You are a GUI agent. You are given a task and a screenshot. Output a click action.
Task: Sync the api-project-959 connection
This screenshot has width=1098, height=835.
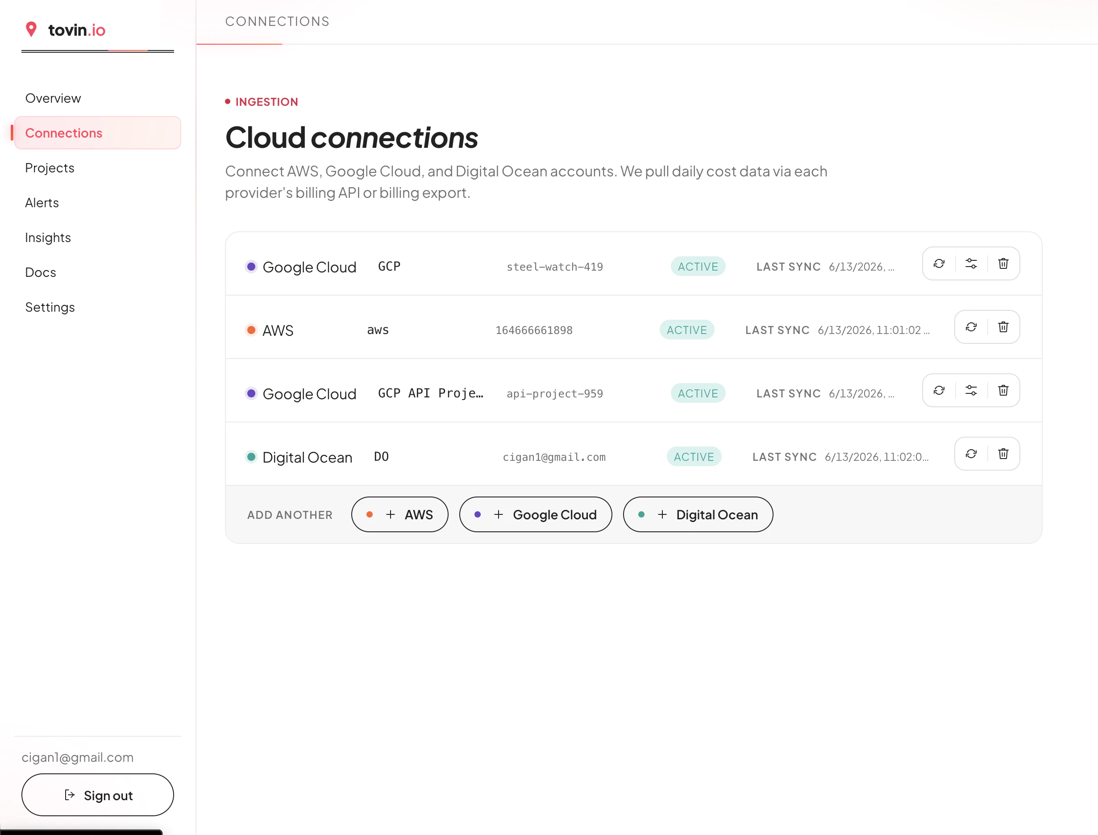point(939,390)
